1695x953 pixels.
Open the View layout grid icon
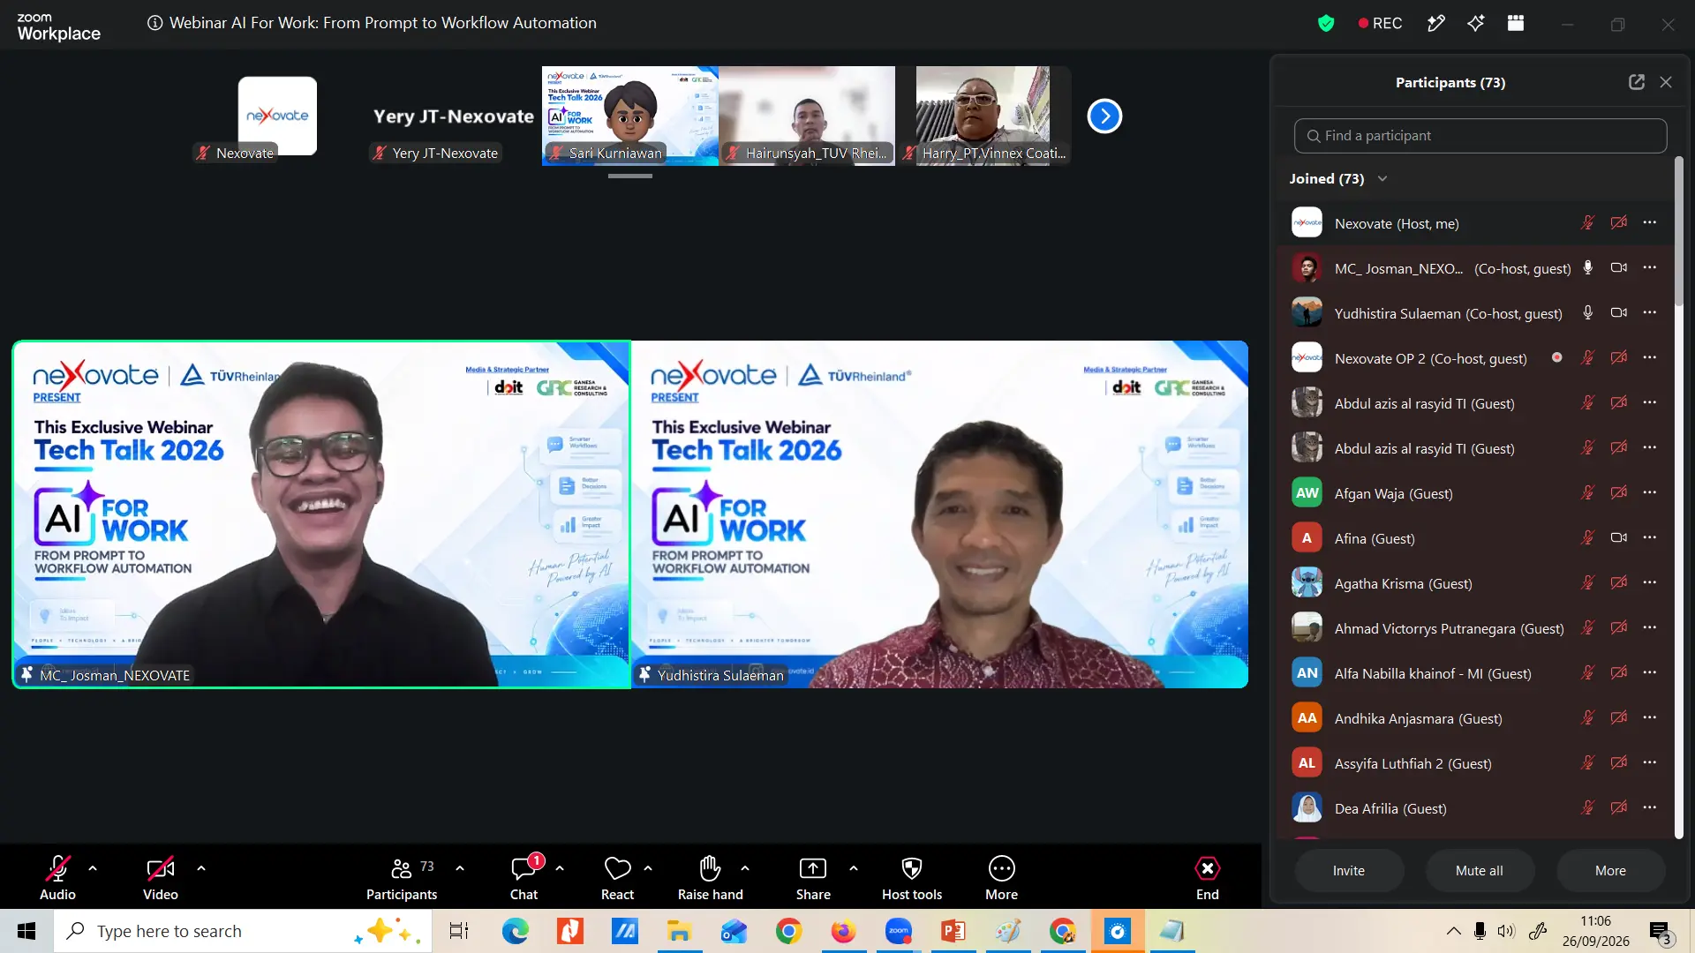[1516, 24]
